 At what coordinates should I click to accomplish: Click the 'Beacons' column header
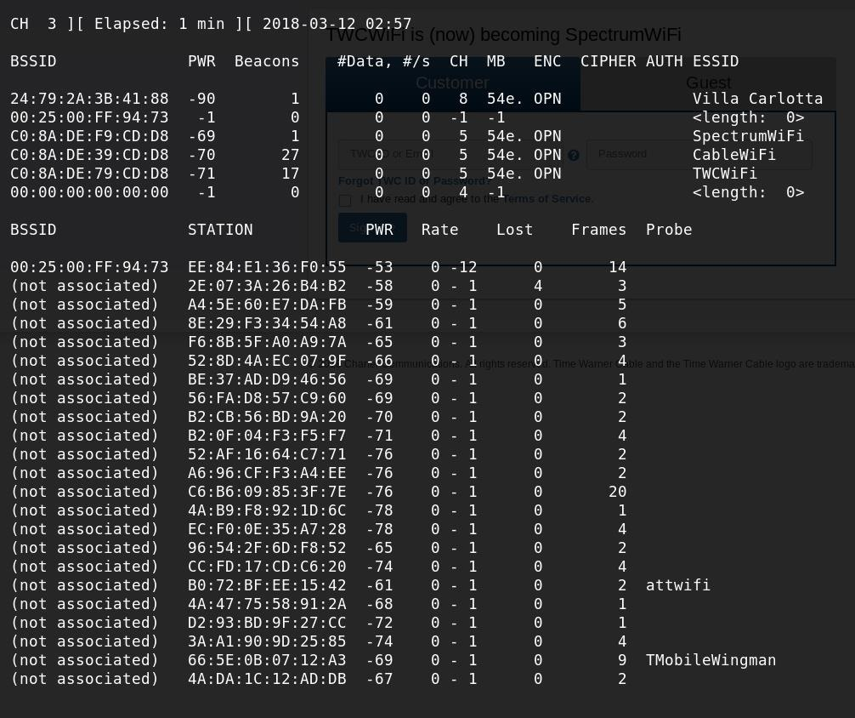coord(267,61)
